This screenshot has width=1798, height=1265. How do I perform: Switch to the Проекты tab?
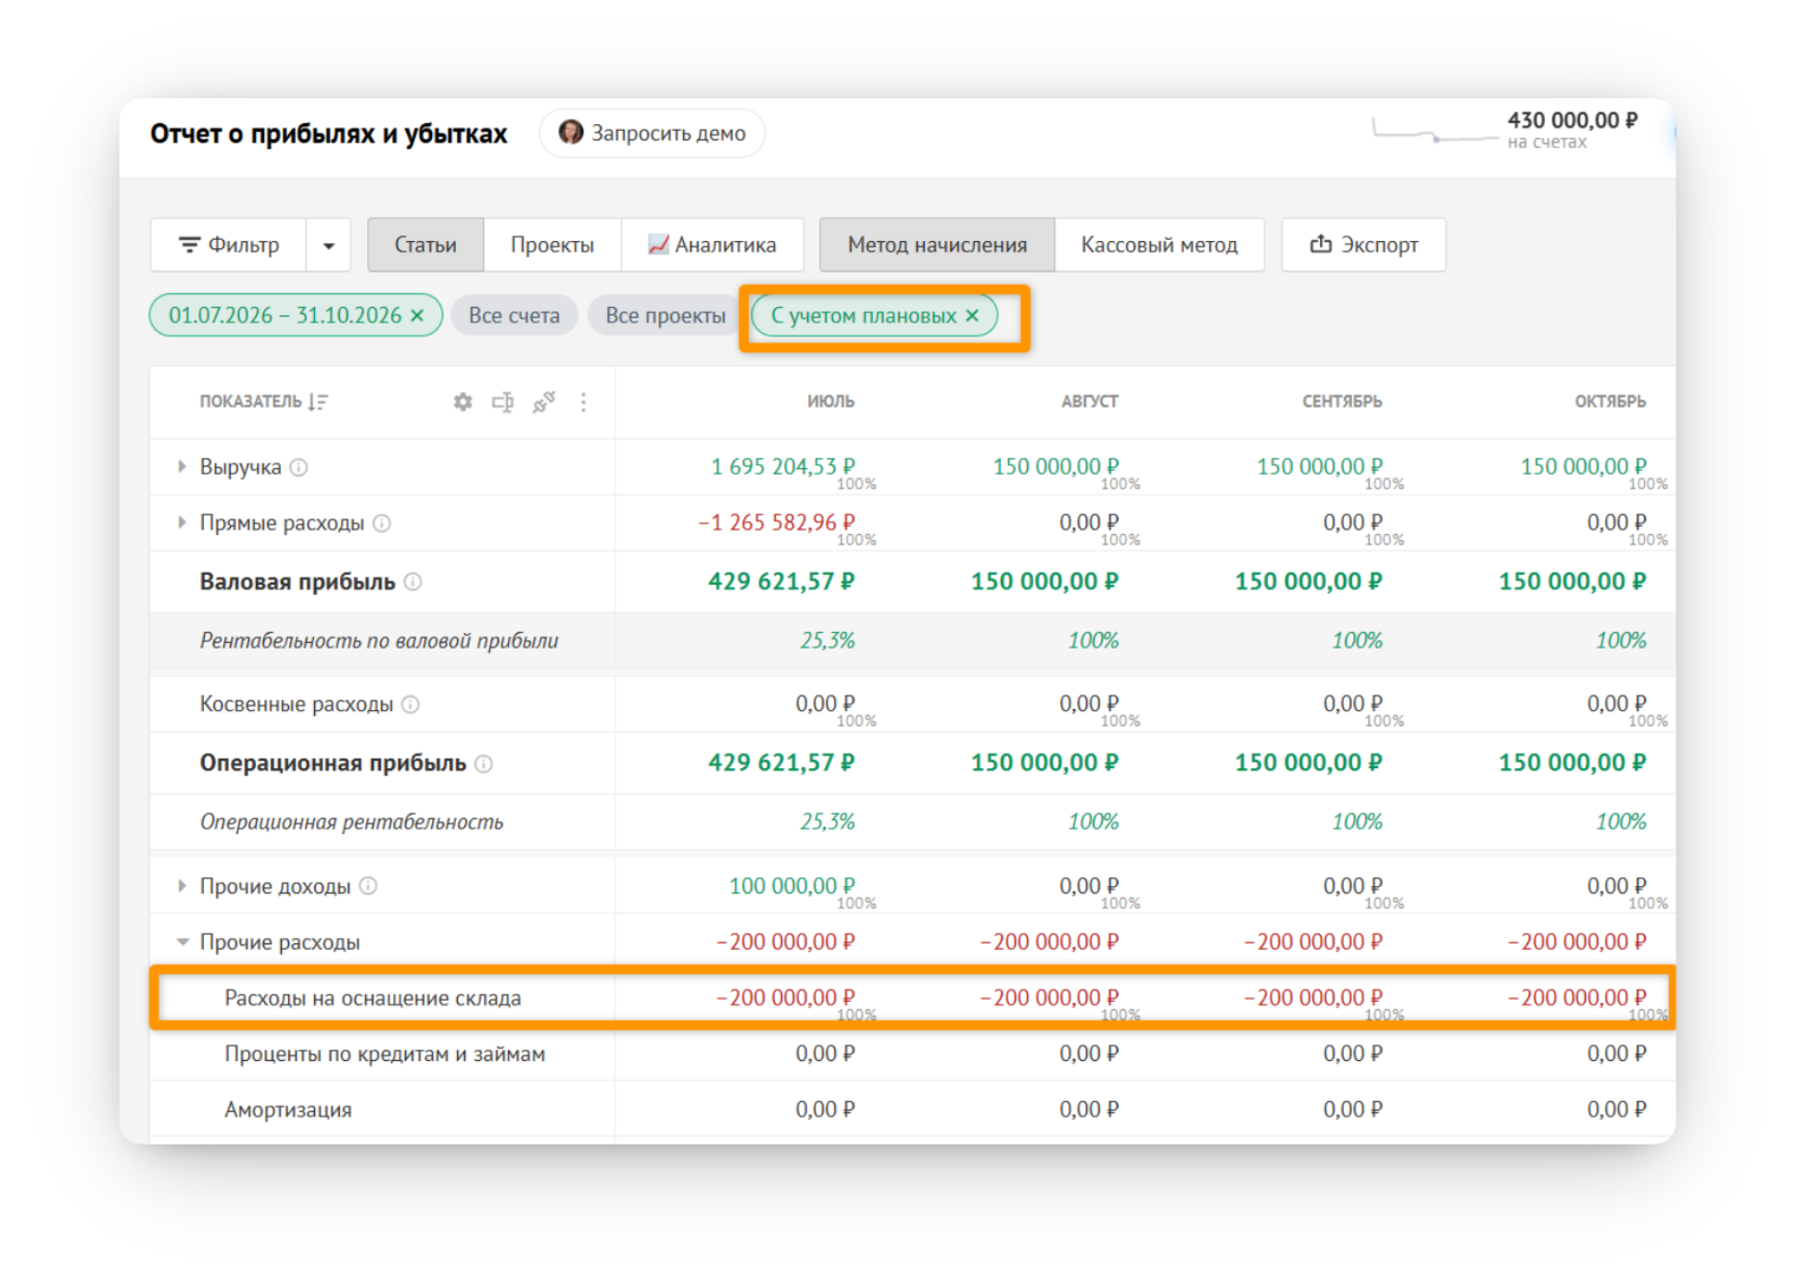click(x=552, y=245)
